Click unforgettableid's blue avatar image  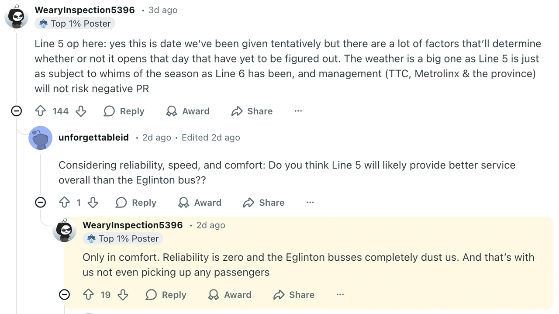(x=40, y=138)
